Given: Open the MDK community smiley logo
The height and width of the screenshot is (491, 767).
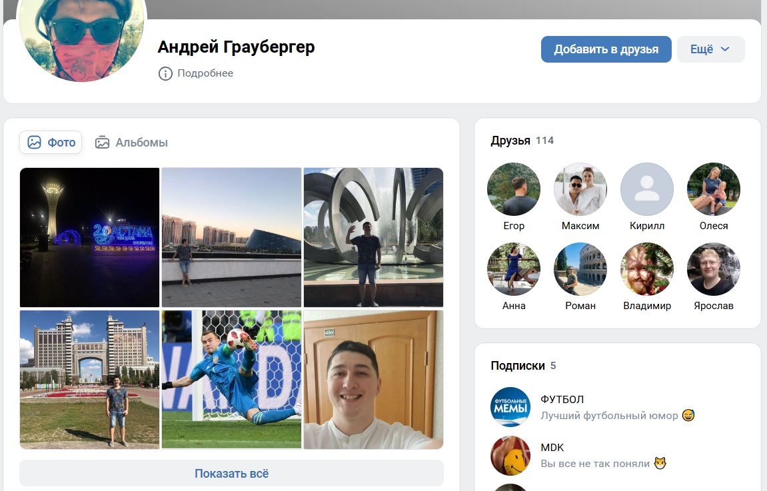Looking at the screenshot, I should 510,455.
